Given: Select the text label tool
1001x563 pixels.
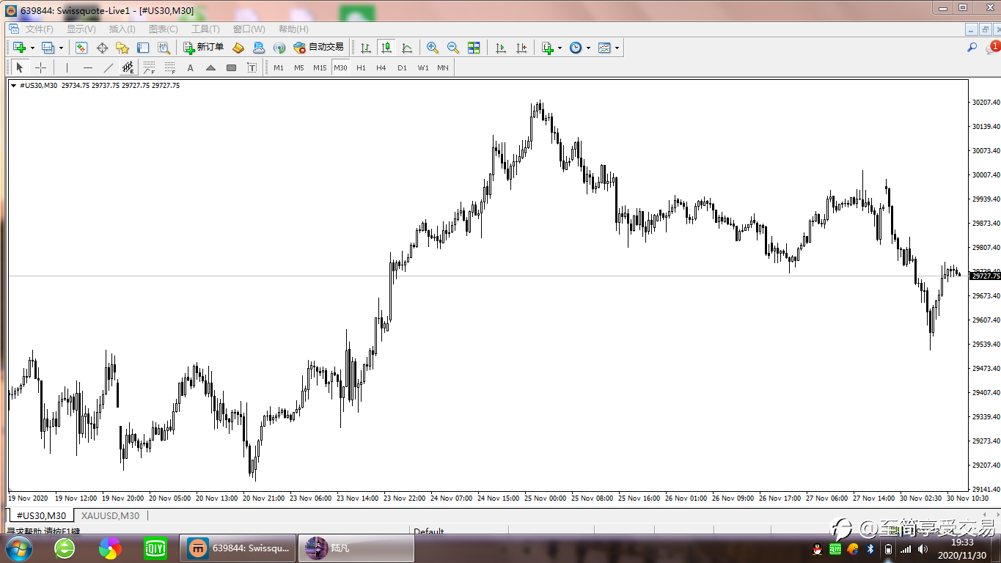Looking at the screenshot, I should [x=252, y=67].
